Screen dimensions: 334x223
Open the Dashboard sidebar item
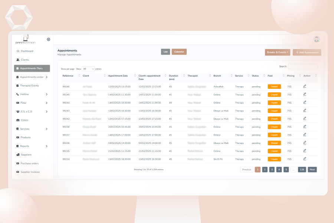point(27,51)
